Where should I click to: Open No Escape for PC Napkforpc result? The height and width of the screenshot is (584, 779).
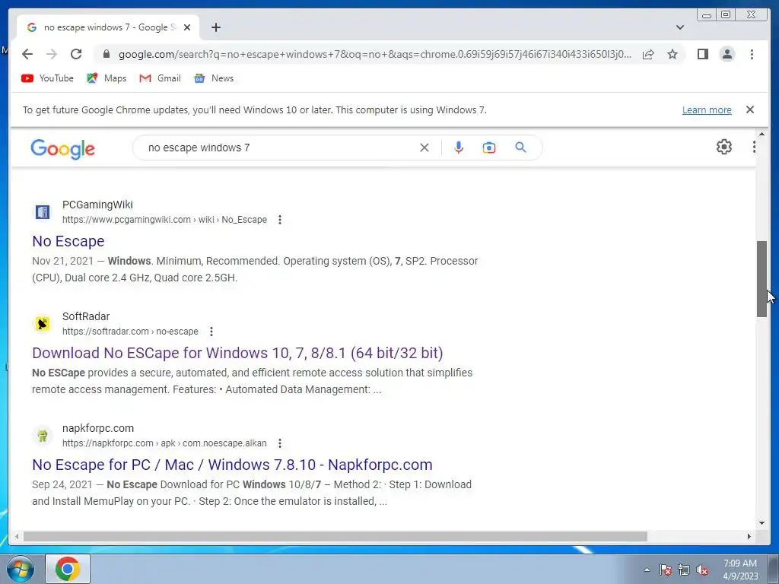click(x=232, y=465)
